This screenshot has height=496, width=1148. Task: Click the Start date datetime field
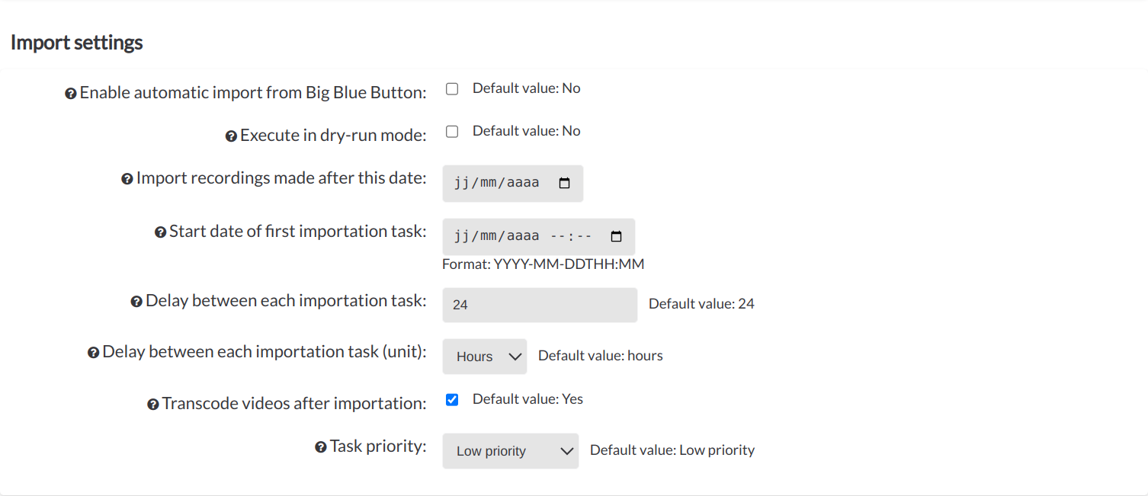click(x=539, y=236)
